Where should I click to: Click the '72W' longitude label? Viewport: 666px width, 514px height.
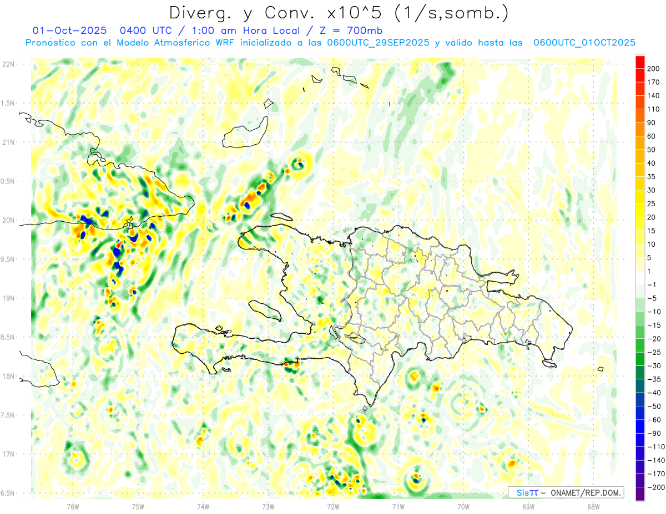click(x=333, y=506)
